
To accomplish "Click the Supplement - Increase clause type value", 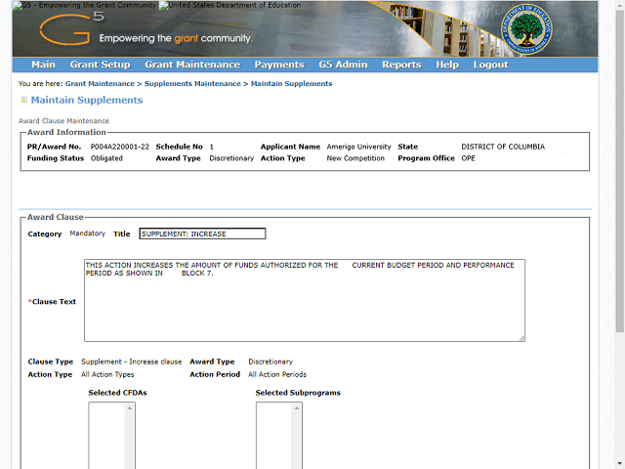I will (132, 362).
